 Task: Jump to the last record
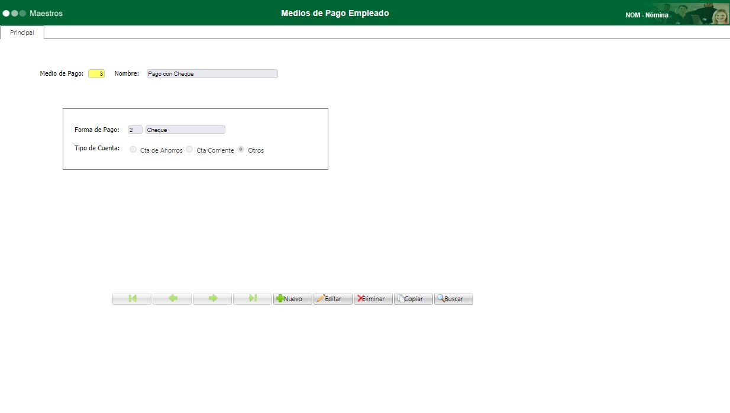[x=253, y=299]
